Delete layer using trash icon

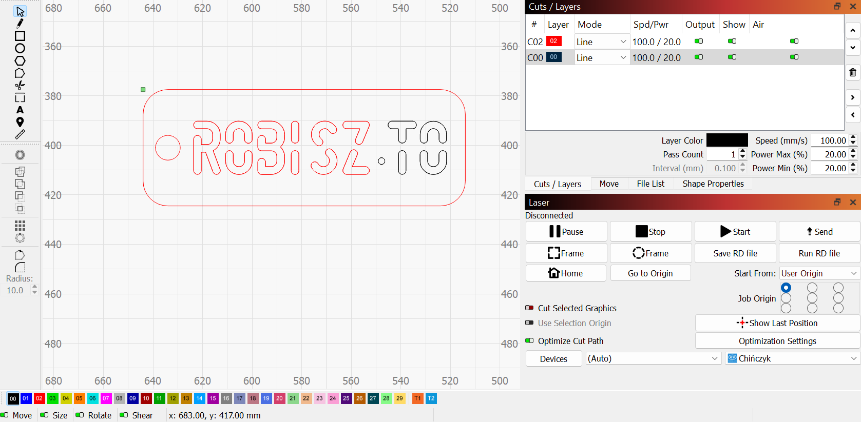[853, 73]
